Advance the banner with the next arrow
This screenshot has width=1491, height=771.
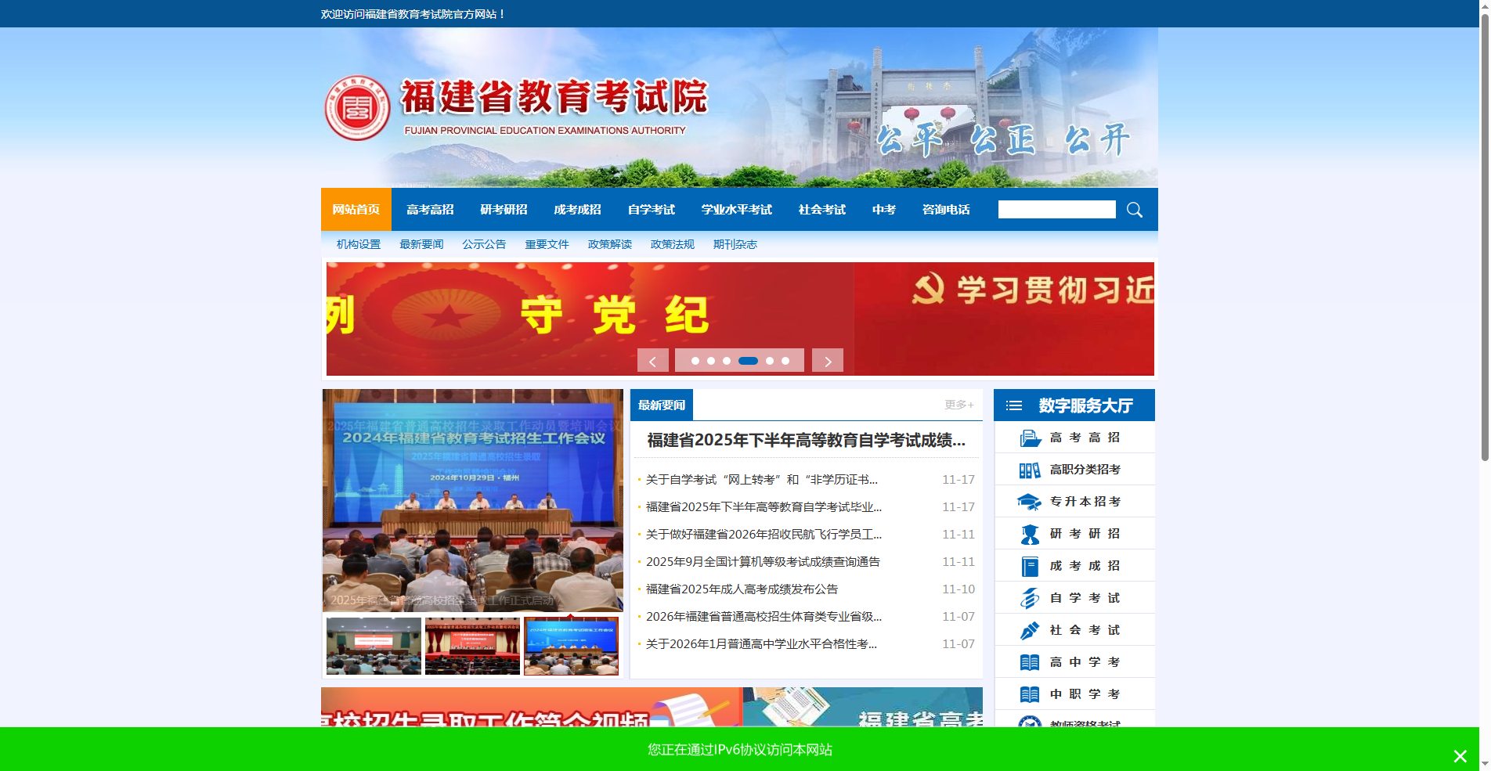coord(827,360)
